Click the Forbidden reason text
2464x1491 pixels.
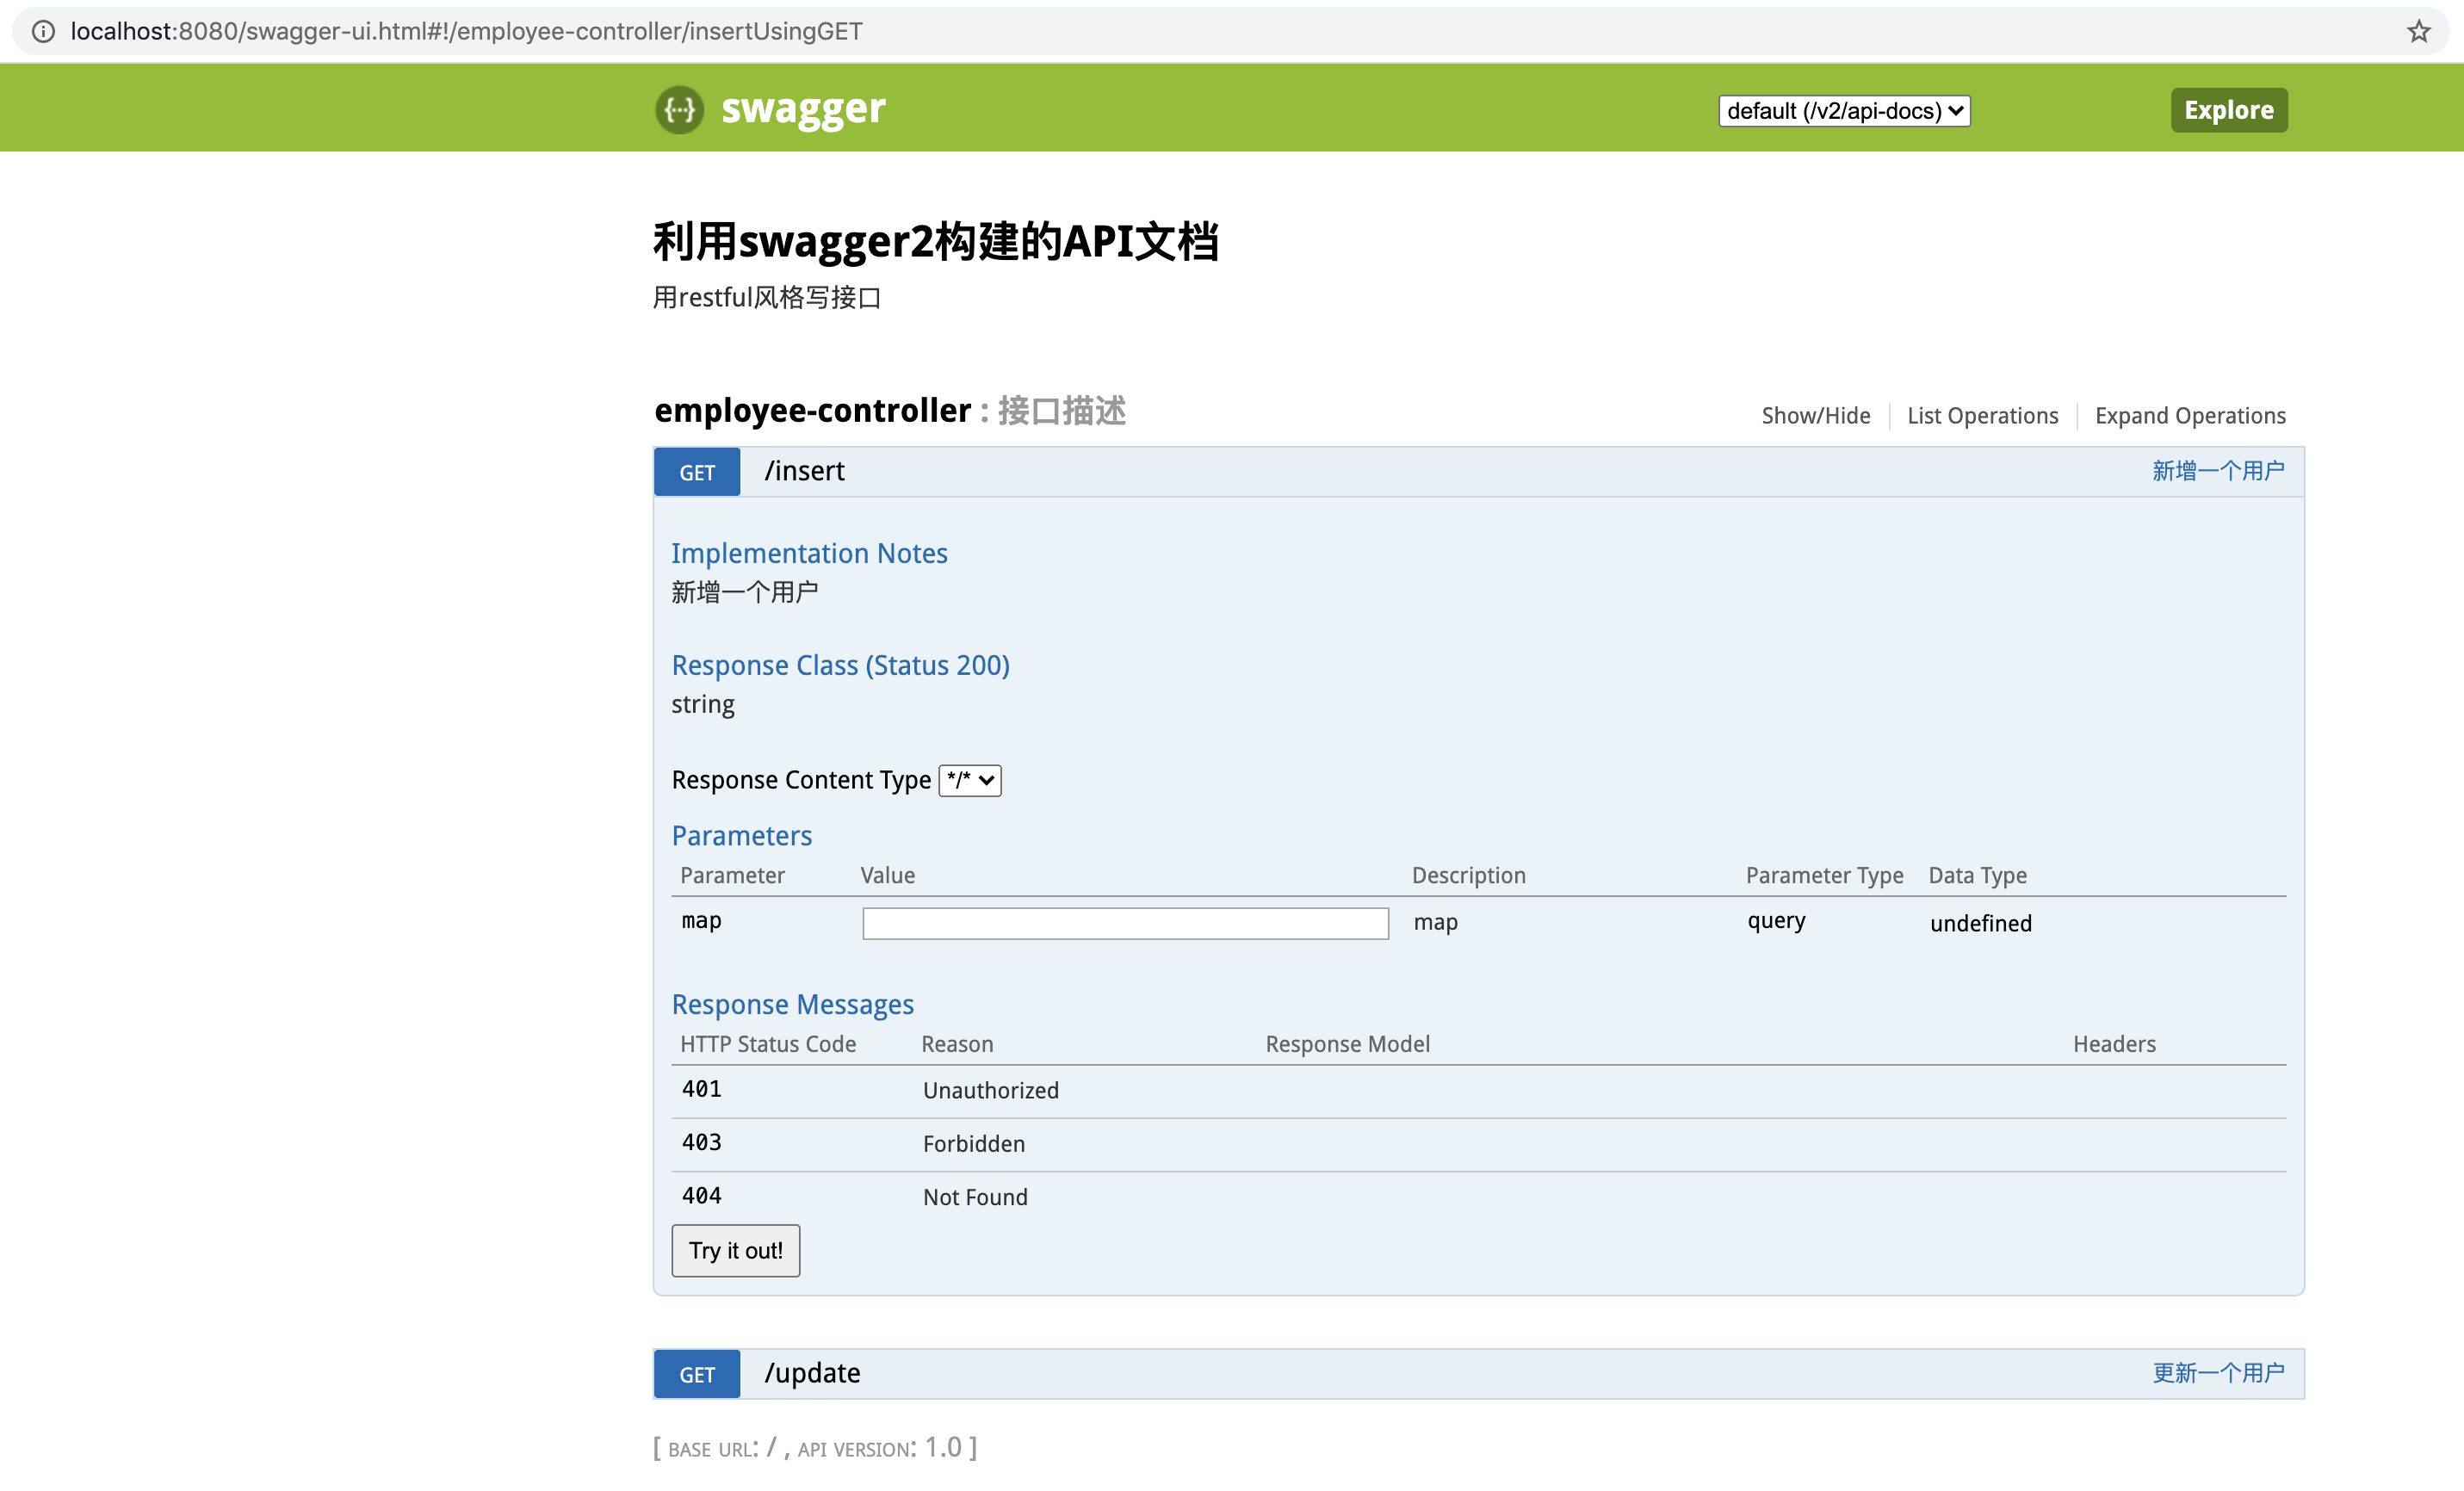973,1143
